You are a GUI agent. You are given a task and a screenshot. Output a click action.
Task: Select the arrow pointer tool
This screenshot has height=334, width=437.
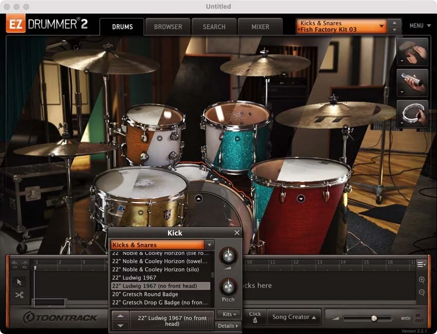[19, 282]
